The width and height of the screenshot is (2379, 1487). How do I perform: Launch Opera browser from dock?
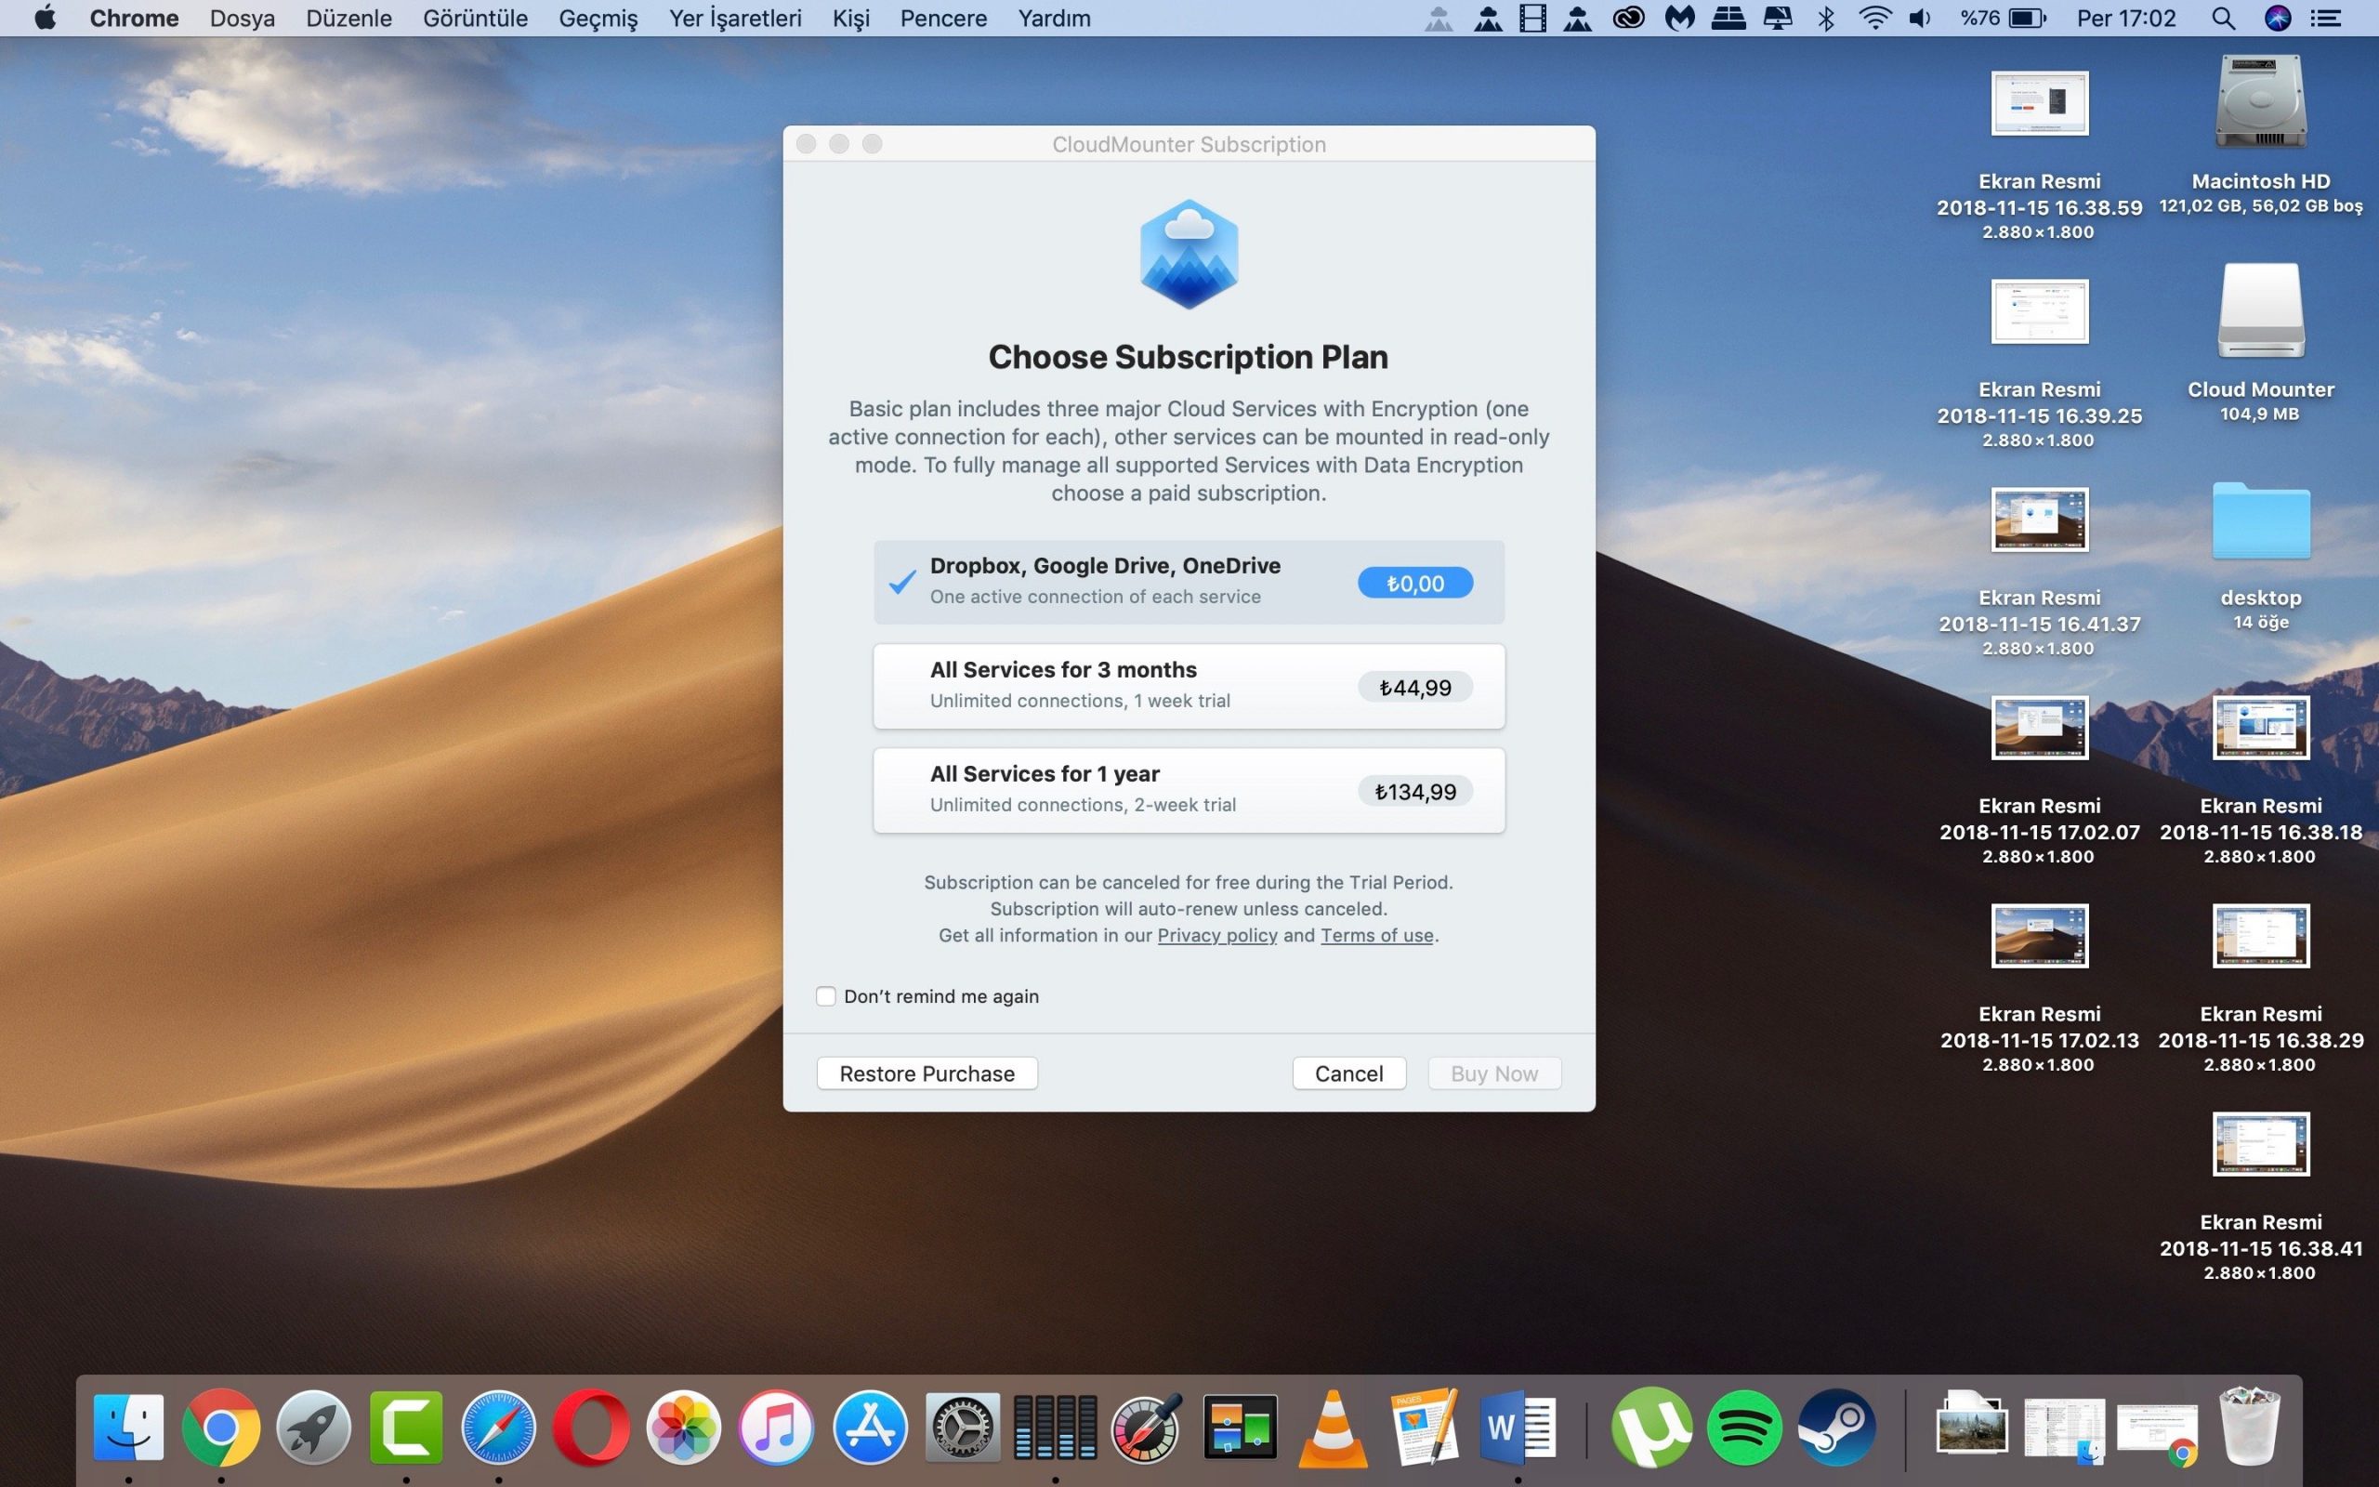[591, 1427]
